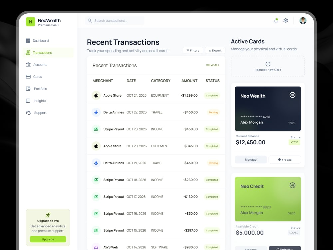The width and height of the screenshot is (333, 250).
Task: Focus the Search transactions field
Action: pyautogui.click(x=115, y=21)
